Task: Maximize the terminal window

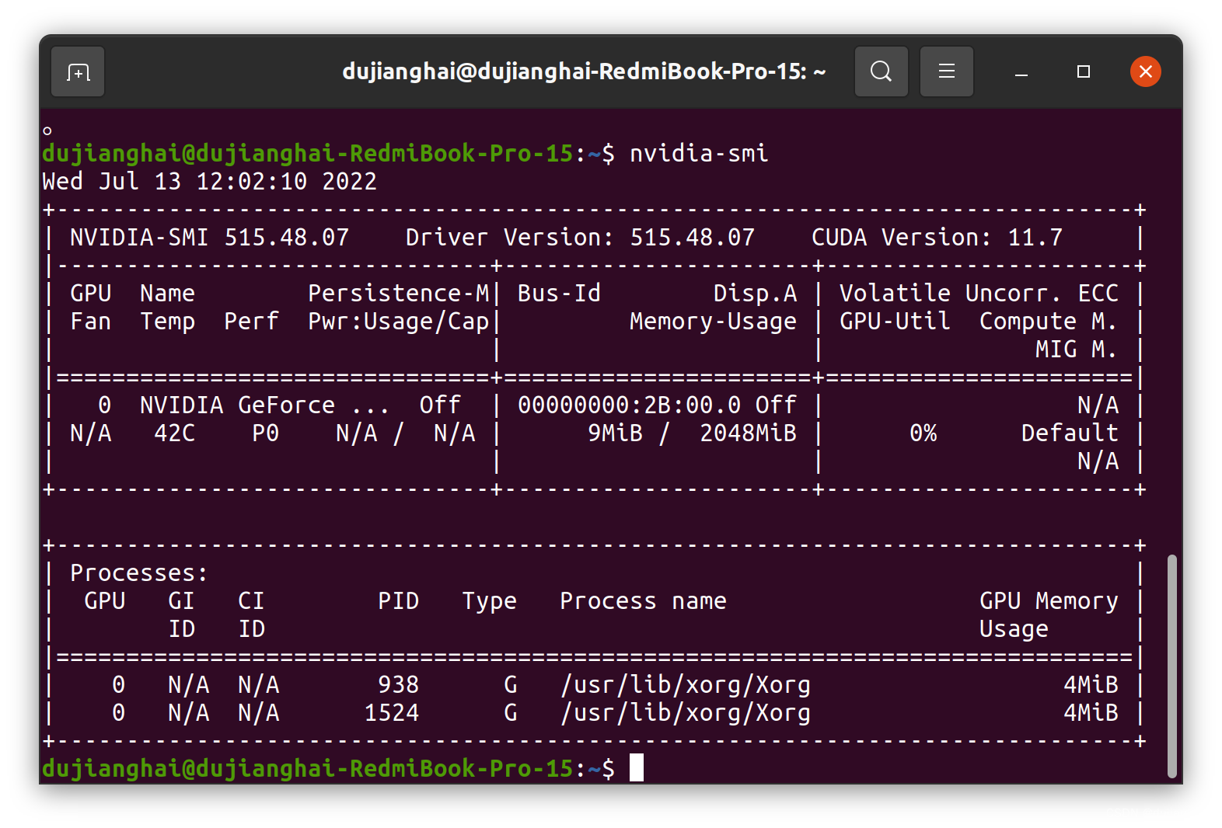Action: tap(1083, 71)
